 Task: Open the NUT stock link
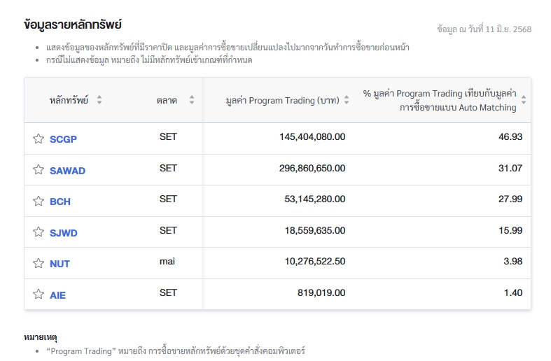click(x=60, y=264)
